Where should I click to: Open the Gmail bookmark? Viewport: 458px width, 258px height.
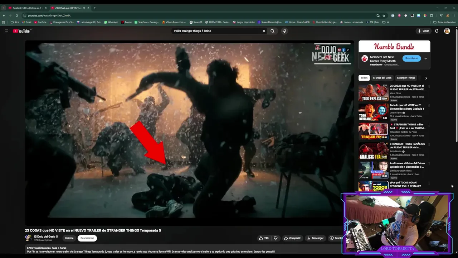pos(26,22)
